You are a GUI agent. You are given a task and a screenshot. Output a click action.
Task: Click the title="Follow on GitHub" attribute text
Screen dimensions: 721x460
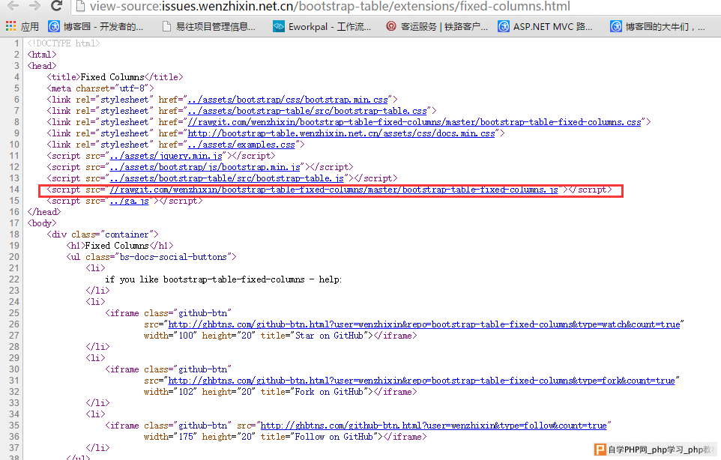tap(319, 437)
